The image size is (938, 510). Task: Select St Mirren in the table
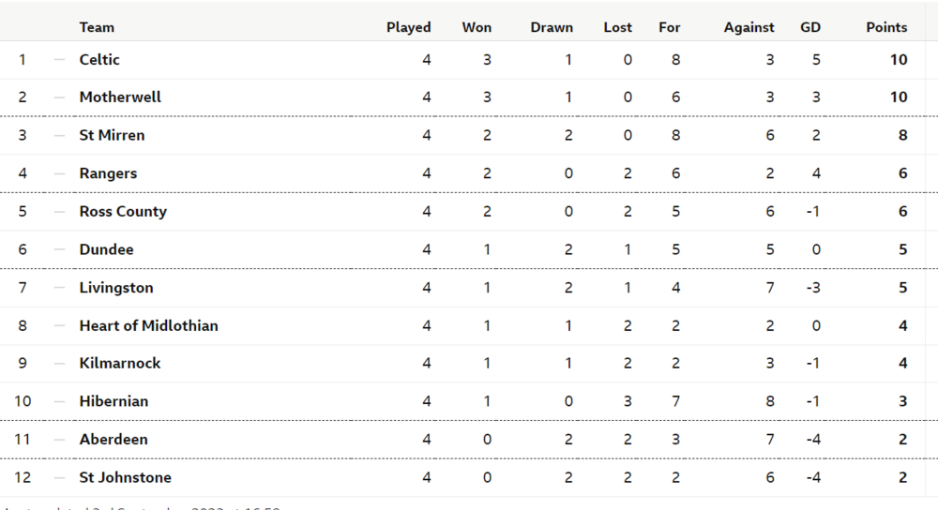(112, 136)
